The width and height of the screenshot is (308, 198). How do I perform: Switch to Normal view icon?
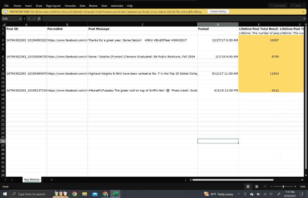coord(248,186)
